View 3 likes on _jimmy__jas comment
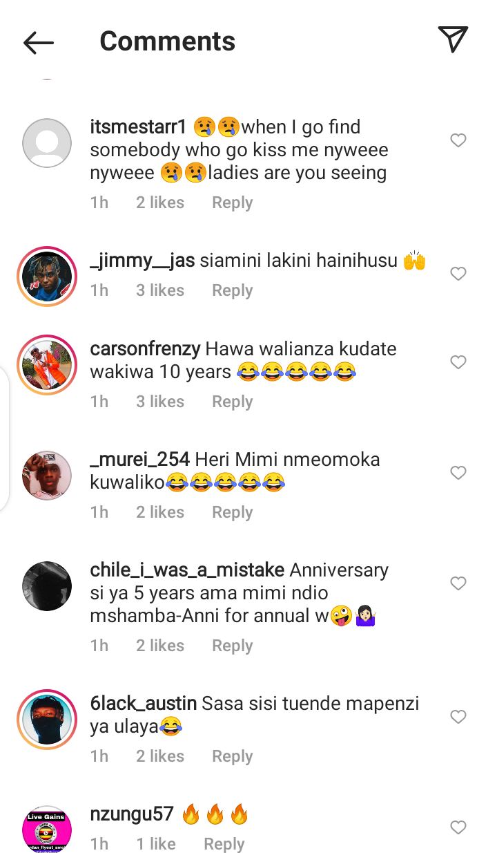The height and width of the screenshot is (853, 497). pos(160,290)
